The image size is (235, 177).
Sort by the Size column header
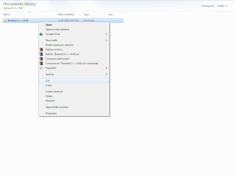(x=115, y=15)
